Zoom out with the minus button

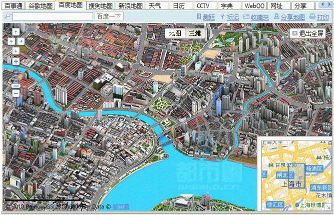(16, 93)
